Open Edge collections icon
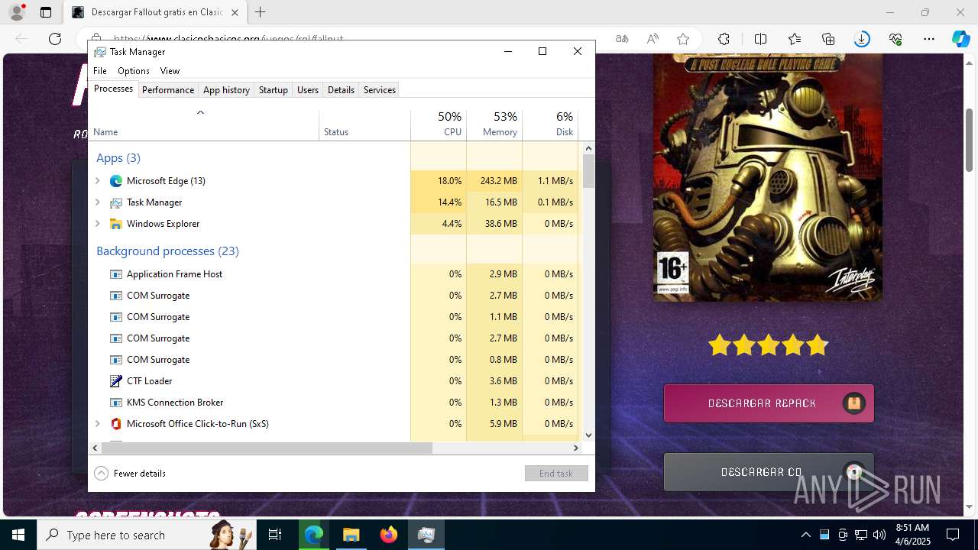Viewport: 978px width, 550px height. 828,39
